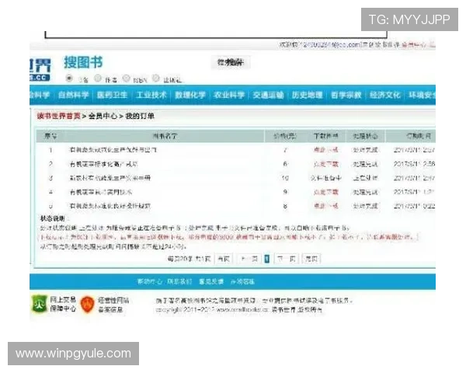Viewport: 466px width, 373px height.
Task: Open the 农业科学 category tab
Action: point(229,95)
